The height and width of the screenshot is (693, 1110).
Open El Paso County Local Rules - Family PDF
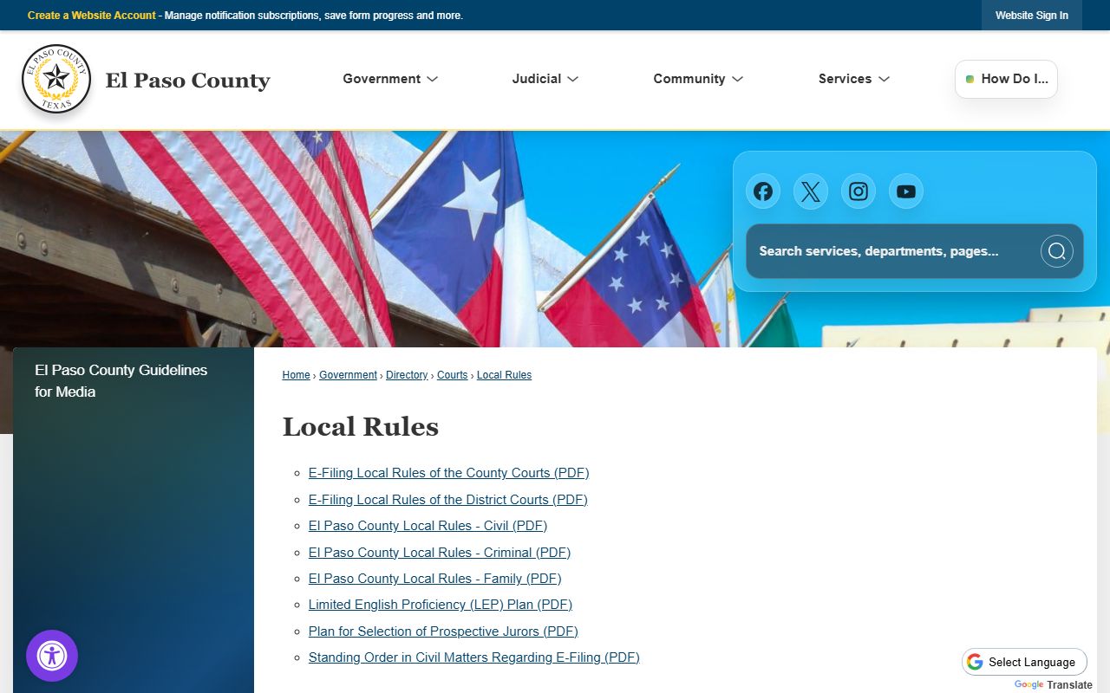click(434, 579)
